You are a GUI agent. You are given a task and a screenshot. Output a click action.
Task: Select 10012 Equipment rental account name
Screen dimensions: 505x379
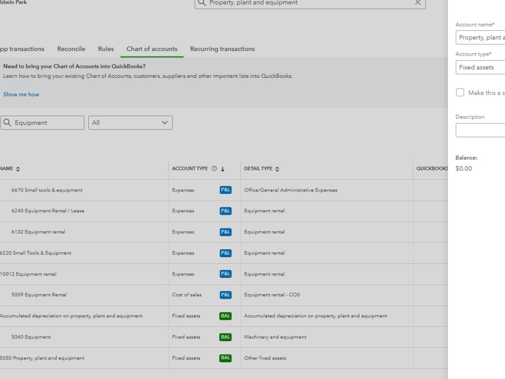point(28,274)
